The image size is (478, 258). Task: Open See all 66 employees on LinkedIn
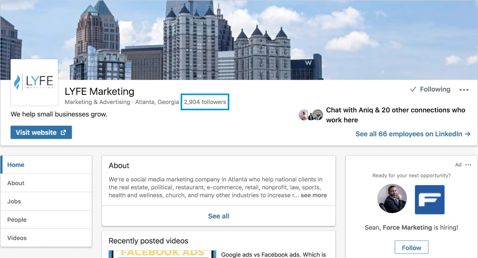413,134
